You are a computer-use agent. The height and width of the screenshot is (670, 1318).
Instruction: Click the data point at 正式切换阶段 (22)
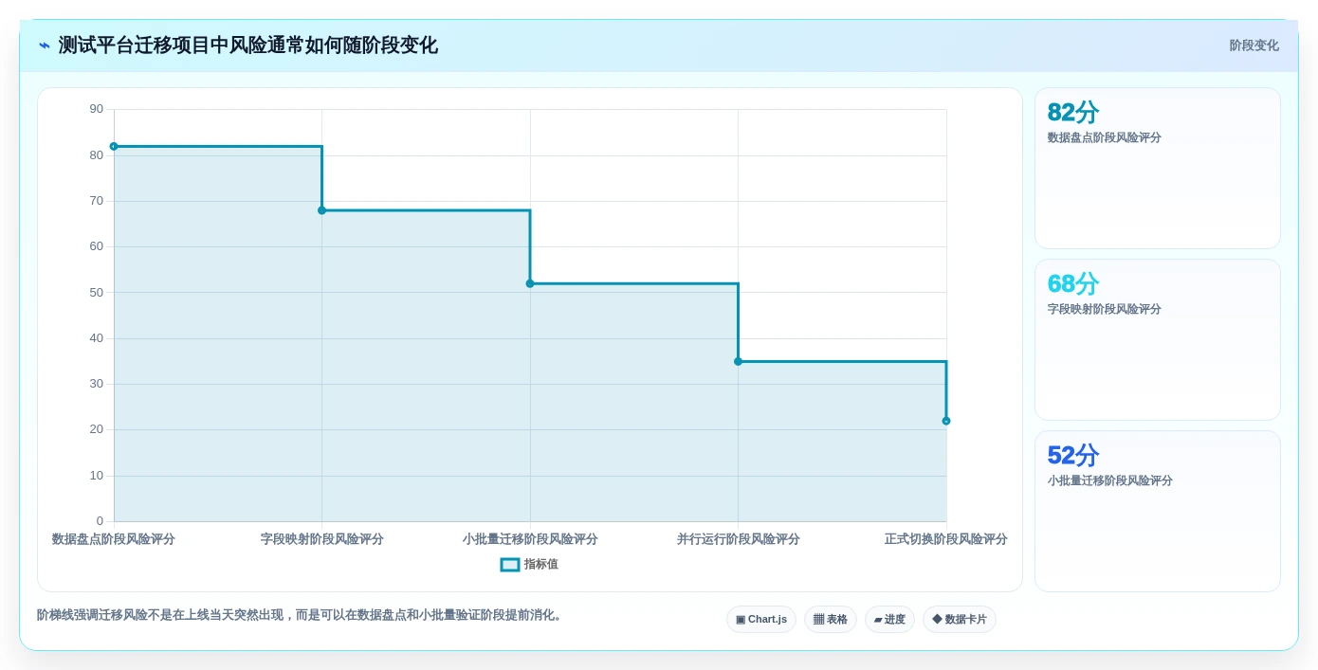click(946, 421)
